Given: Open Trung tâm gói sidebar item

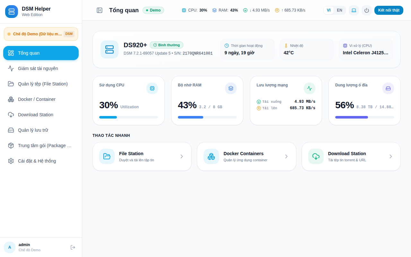Looking at the screenshot, I should pos(41,146).
